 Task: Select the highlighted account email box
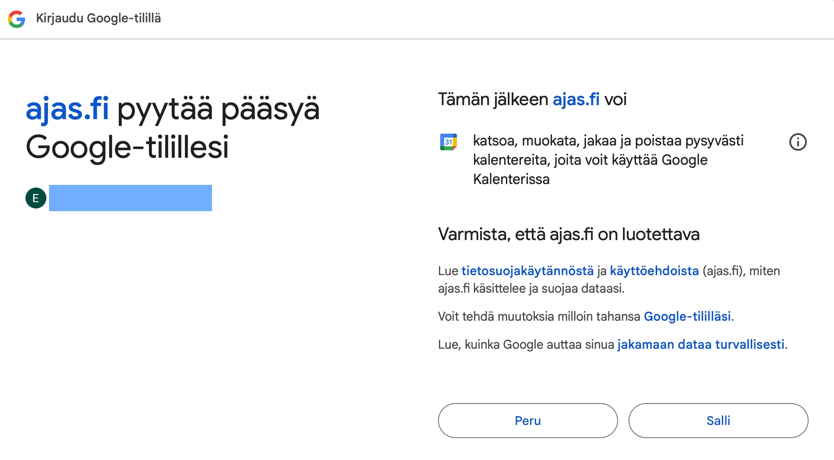(131, 198)
